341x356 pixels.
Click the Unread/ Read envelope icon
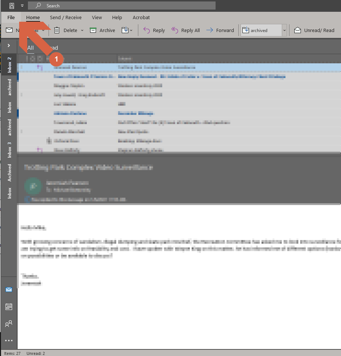pyautogui.click(x=298, y=30)
